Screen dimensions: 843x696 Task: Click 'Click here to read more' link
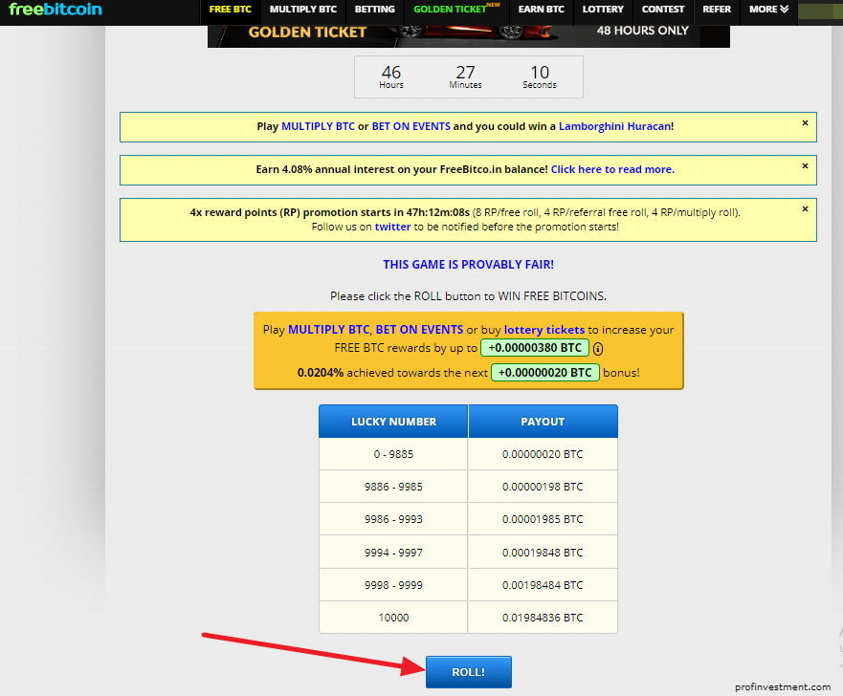[x=611, y=169]
